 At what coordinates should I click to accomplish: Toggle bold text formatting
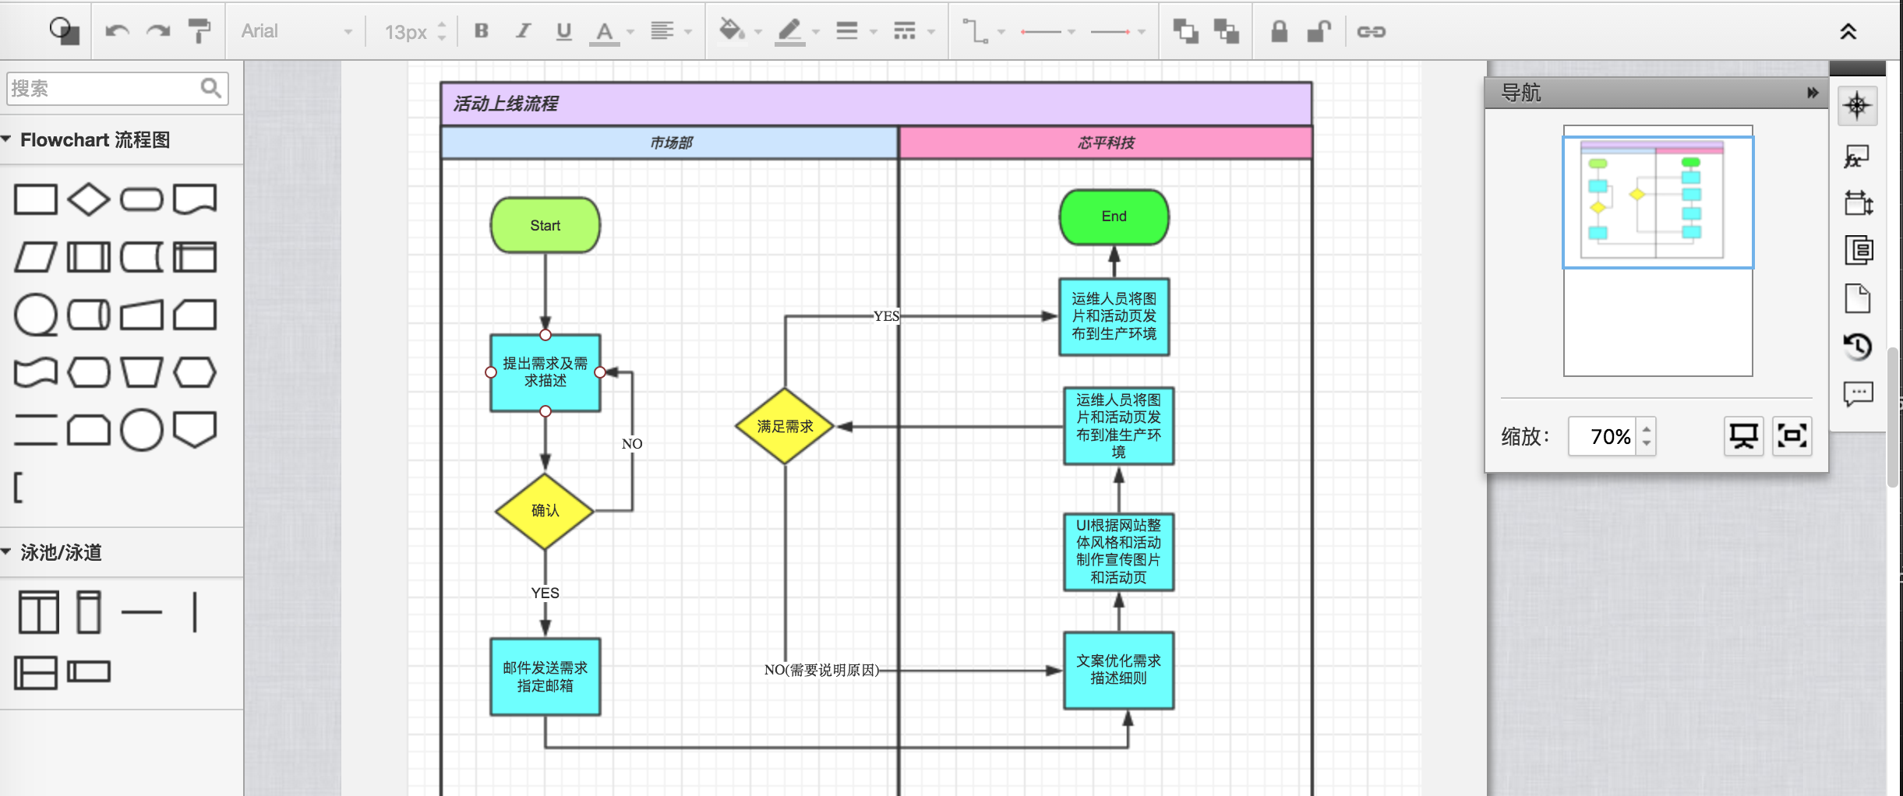point(482,31)
